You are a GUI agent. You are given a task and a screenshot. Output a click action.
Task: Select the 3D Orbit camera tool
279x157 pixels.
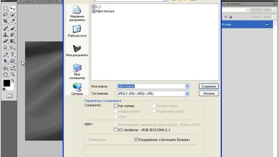click(13, 68)
